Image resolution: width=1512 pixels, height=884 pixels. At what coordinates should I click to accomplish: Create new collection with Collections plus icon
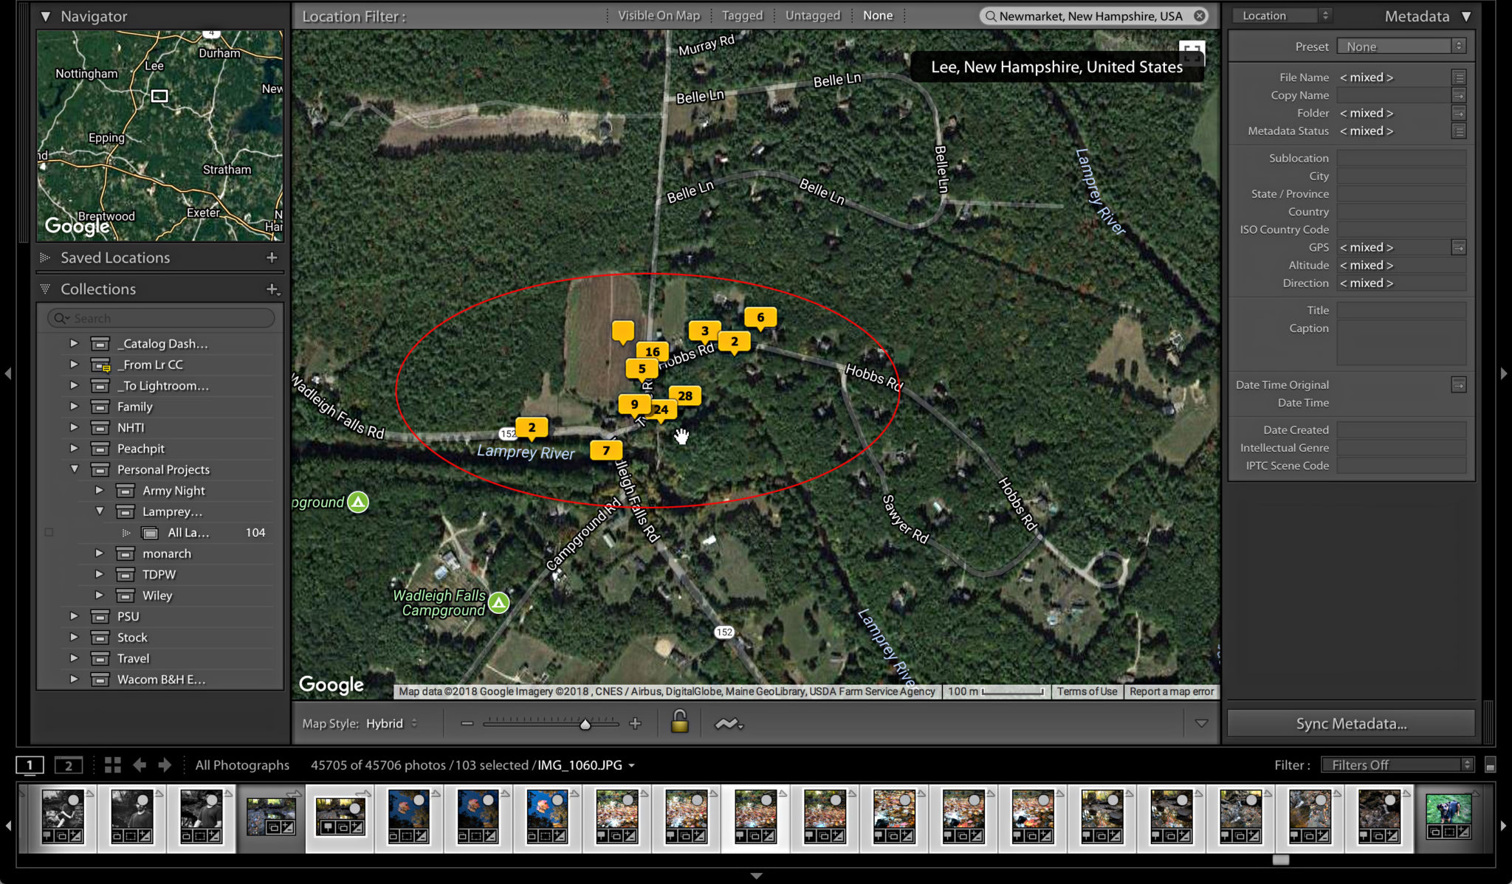pyautogui.click(x=270, y=289)
